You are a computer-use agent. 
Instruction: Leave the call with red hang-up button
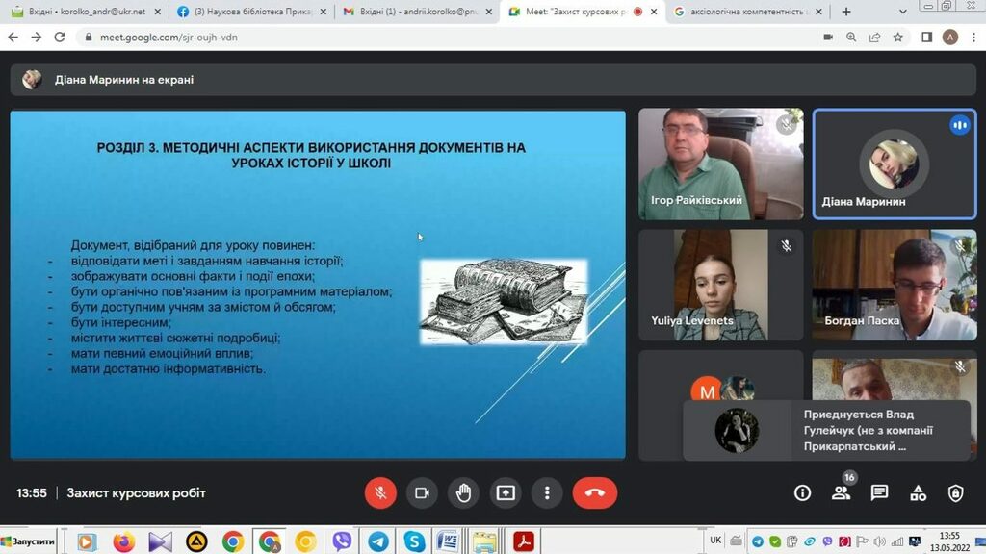click(x=594, y=493)
